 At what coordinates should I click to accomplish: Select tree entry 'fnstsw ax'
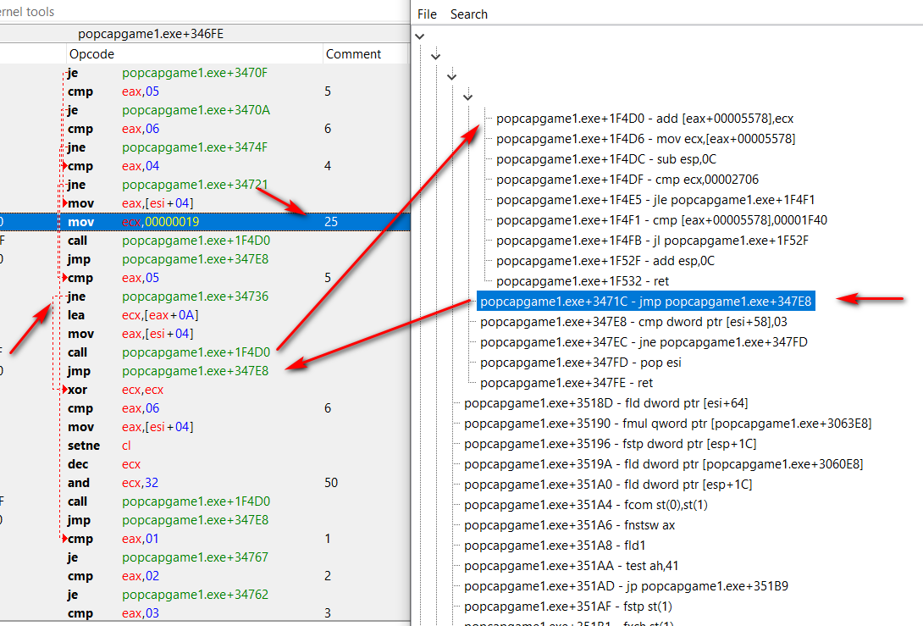point(569,525)
